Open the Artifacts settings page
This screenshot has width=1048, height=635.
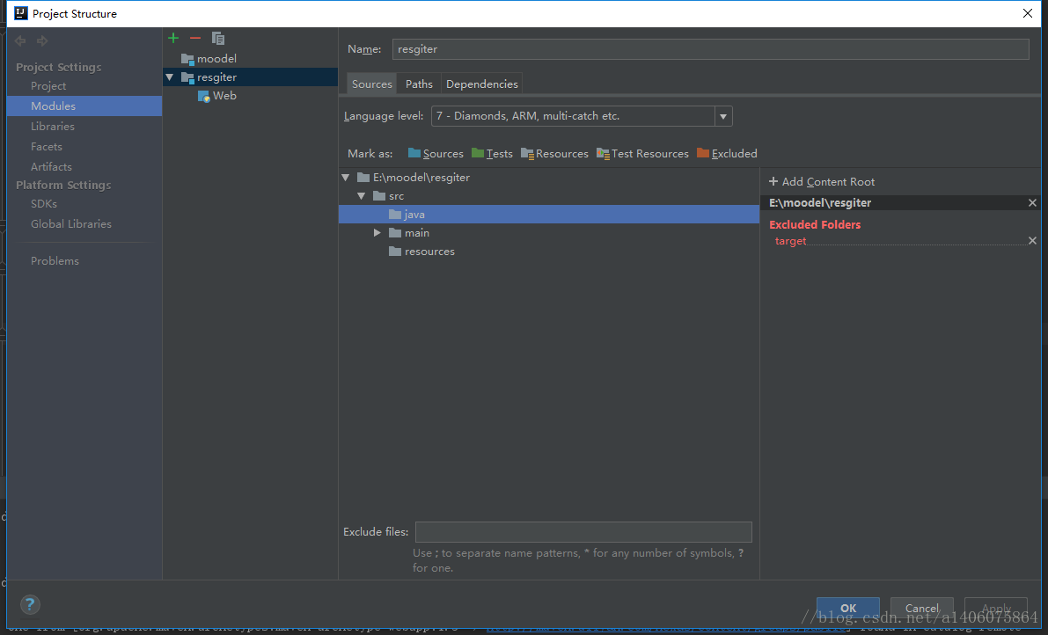(51, 166)
